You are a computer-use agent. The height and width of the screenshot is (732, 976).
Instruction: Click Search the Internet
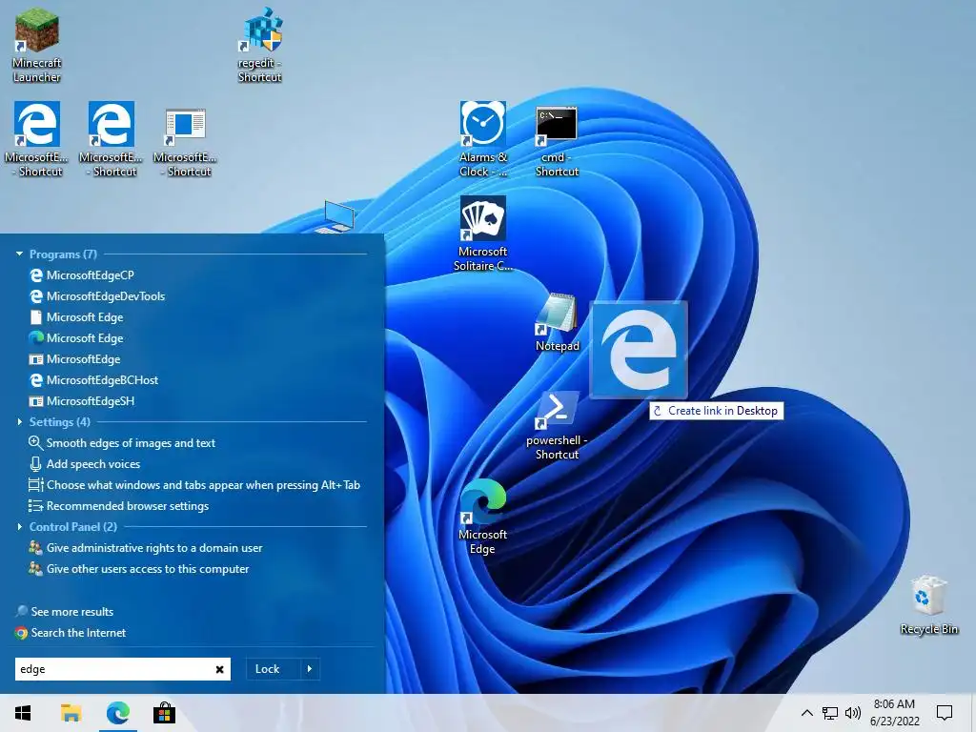tap(71, 633)
